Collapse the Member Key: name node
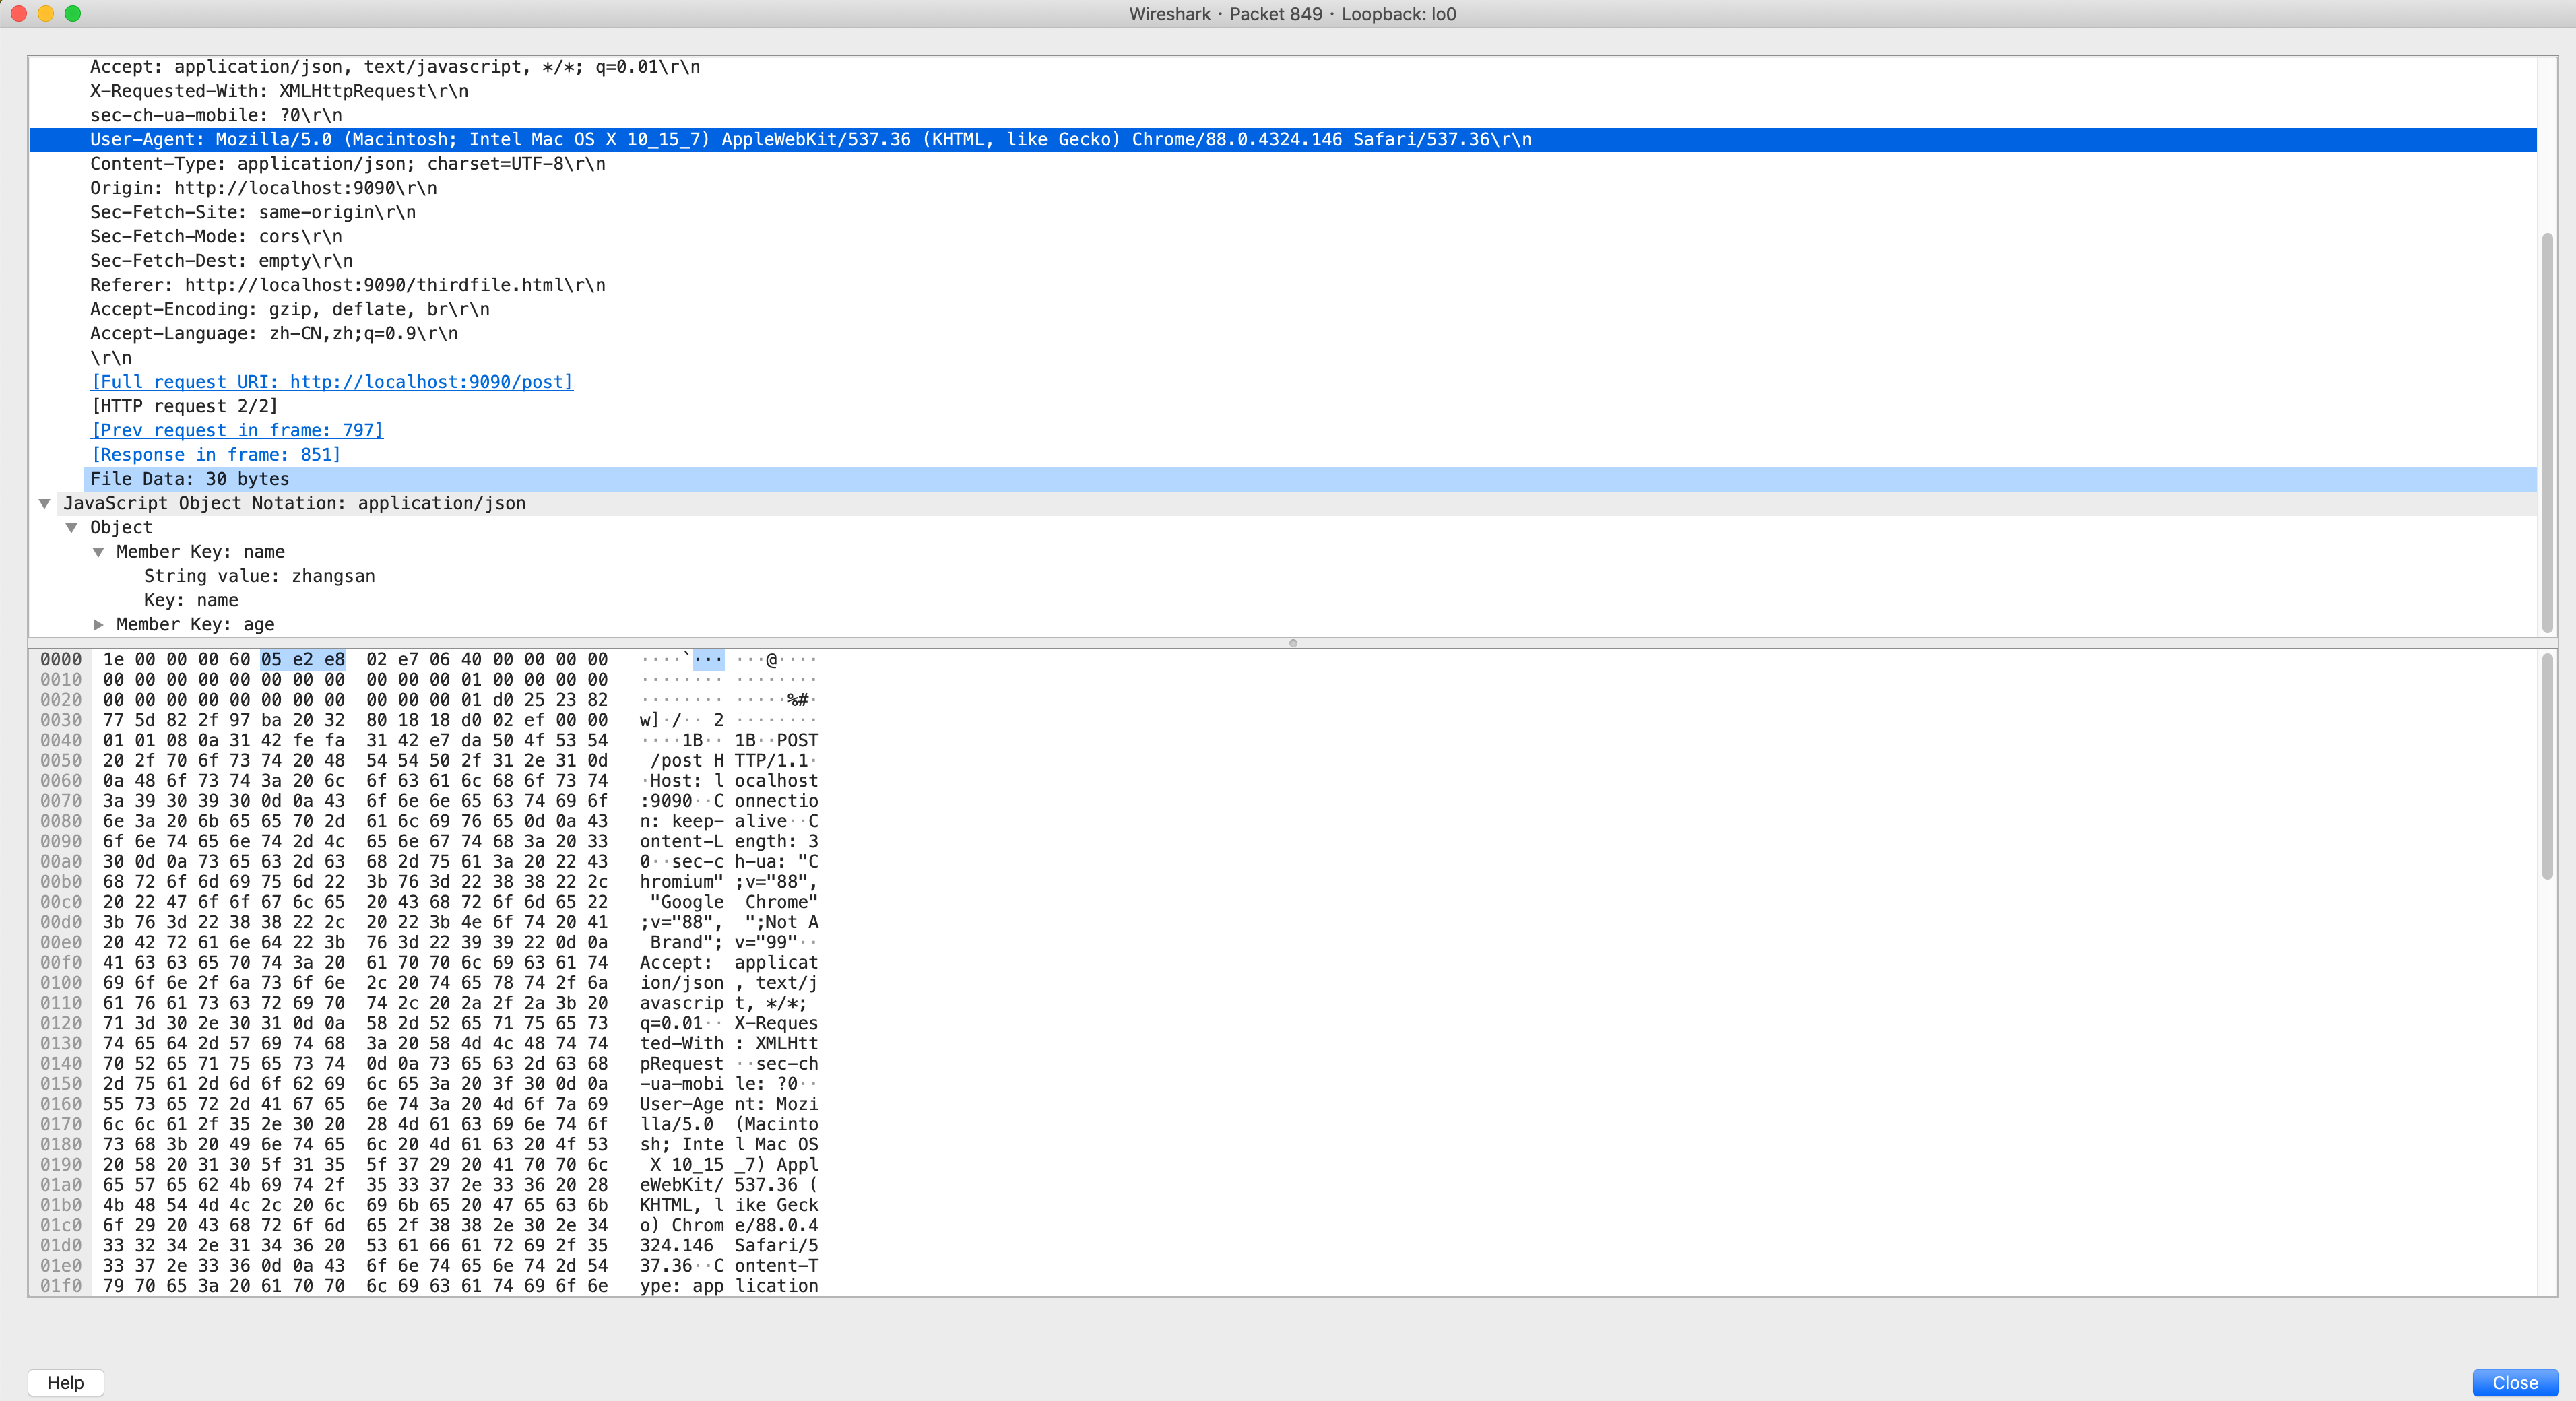The height and width of the screenshot is (1401, 2576). [98, 551]
